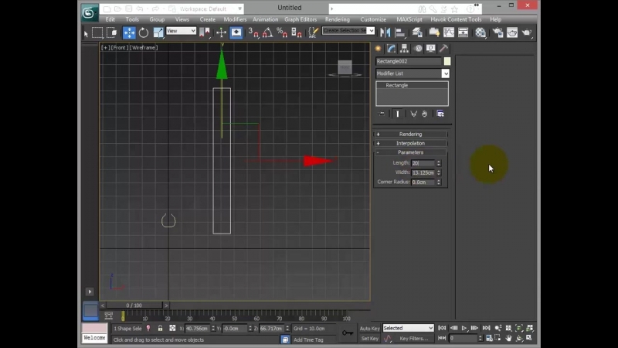Screen dimensions: 618x348
Task: Toggle the Window/Crossing selection tool
Action: point(112,32)
